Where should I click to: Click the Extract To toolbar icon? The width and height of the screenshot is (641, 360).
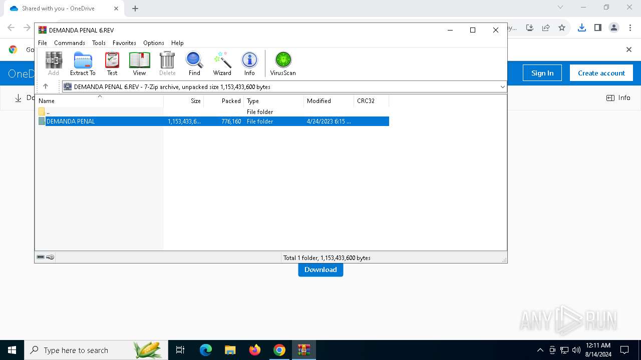coord(83,63)
